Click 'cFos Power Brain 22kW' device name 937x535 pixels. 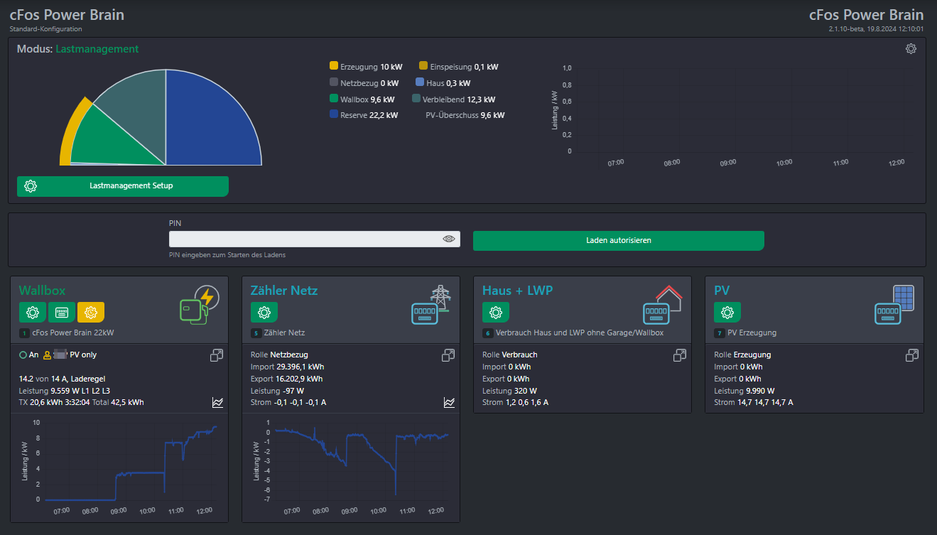[x=72, y=333]
